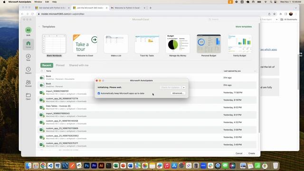Click the account avatar in Excel sidebar

(x=28, y=30)
